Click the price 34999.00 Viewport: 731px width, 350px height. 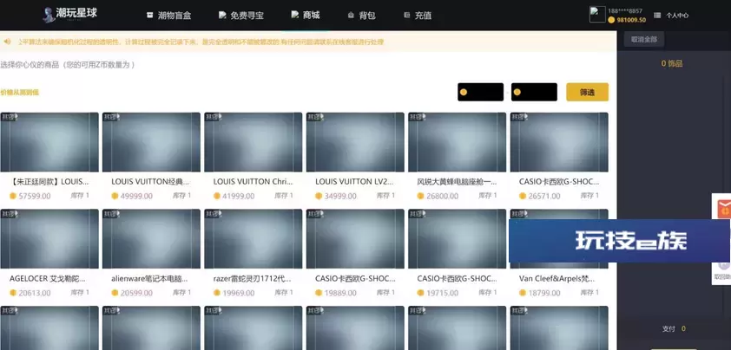pos(340,196)
